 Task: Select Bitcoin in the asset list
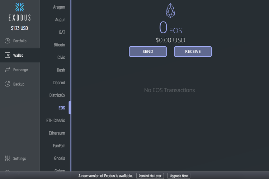coord(59,45)
